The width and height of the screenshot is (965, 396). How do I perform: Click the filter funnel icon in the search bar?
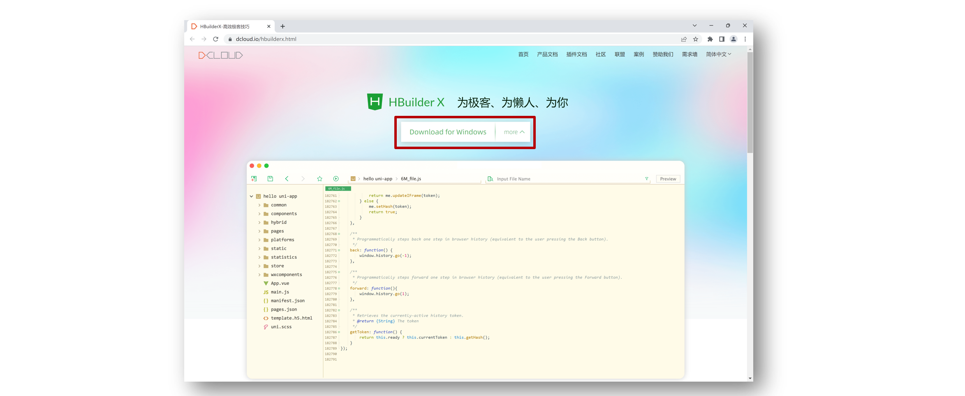[x=646, y=179]
